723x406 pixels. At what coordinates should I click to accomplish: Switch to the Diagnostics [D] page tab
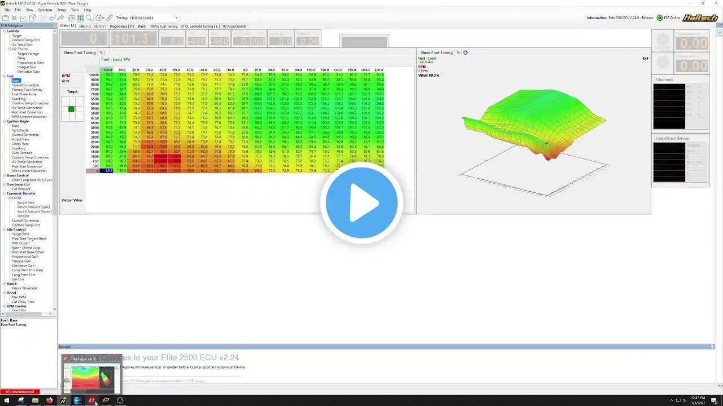(x=122, y=26)
